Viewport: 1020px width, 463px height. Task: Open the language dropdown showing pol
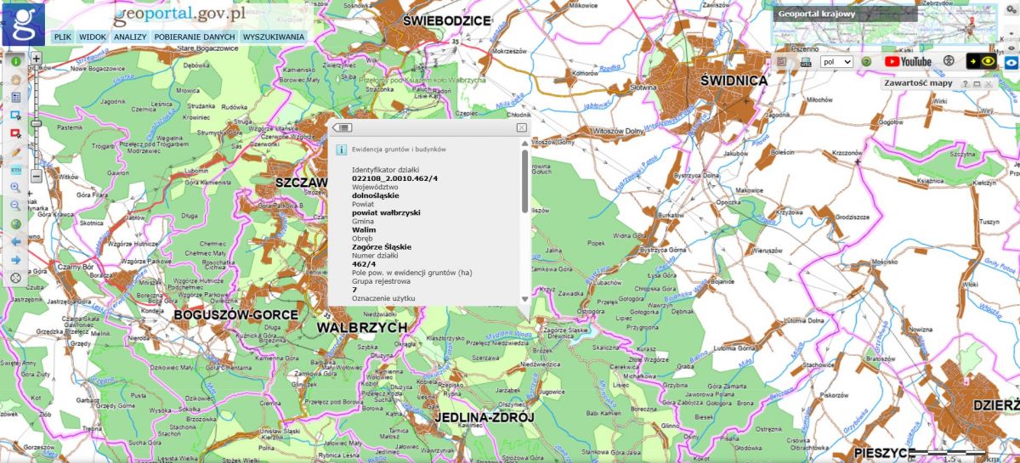[x=837, y=61]
